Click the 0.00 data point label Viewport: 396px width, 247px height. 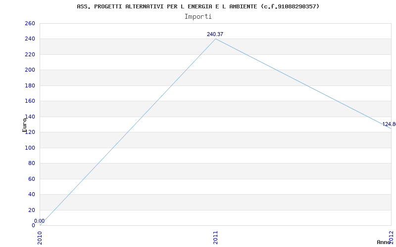coord(39,221)
